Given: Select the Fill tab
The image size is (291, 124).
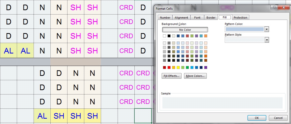Looking at the screenshot, I should point(225,17).
